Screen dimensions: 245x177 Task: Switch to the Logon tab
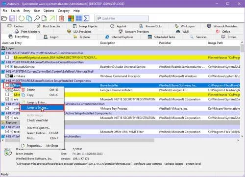(x=51, y=37)
